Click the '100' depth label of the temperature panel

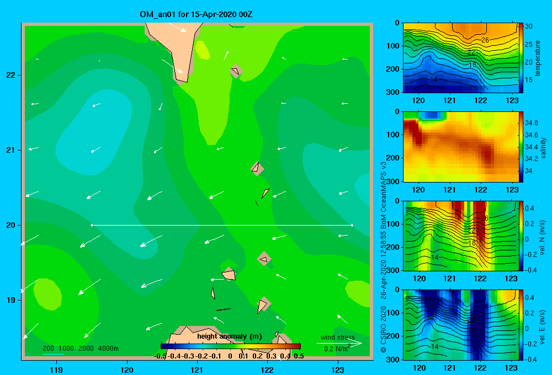[x=394, y=46]
